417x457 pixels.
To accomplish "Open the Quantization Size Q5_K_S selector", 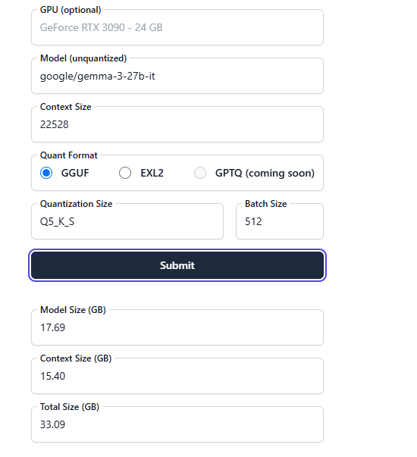I will pos(127,221).
